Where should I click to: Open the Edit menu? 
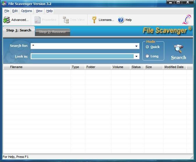click(15, 11)
